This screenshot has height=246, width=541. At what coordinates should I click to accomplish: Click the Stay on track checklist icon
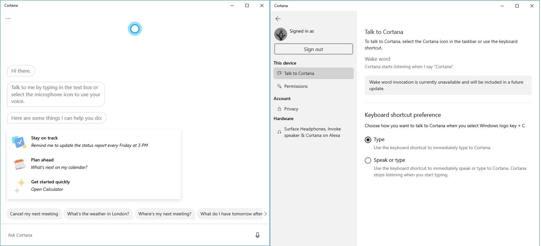(19, 142)
